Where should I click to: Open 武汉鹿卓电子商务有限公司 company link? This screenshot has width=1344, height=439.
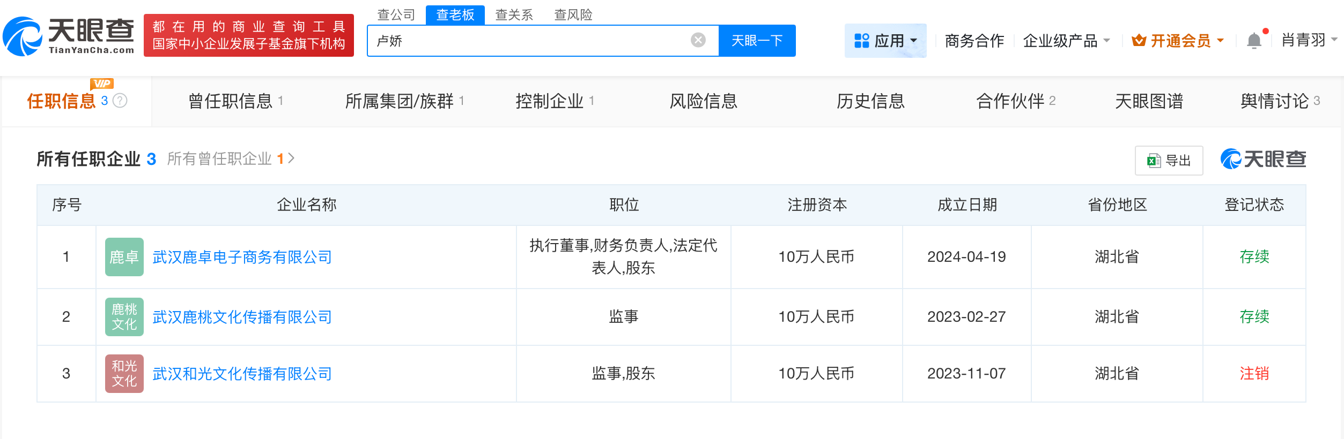pyautogui.click(x=242, y=257)
